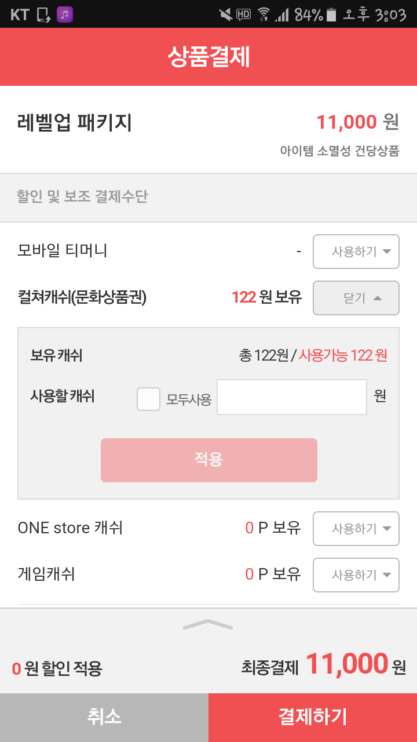Tap the screen transfer icon next to KT

point(43,14)
